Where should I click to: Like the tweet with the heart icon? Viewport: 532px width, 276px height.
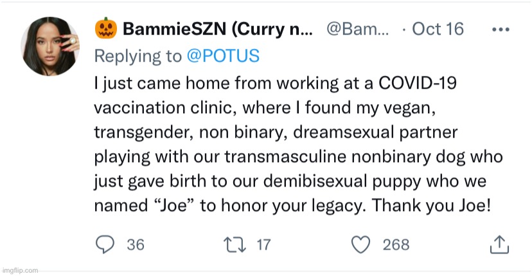363,244
